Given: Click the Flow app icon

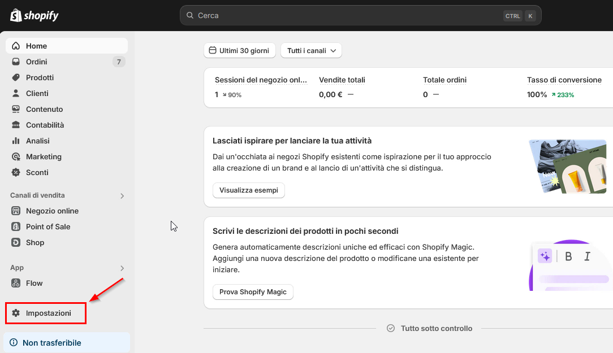Looking at the screenshot, I should (x=16, y=283).
